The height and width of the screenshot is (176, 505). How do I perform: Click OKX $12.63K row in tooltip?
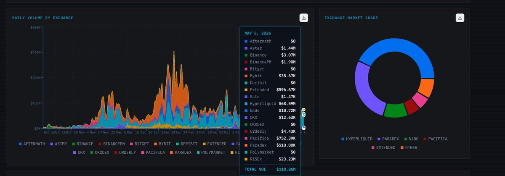(270, 118)
